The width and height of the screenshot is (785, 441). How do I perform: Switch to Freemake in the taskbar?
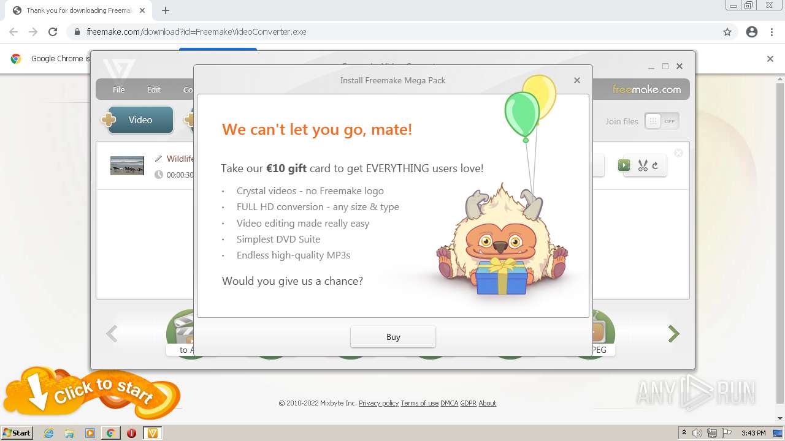[153, 433]
